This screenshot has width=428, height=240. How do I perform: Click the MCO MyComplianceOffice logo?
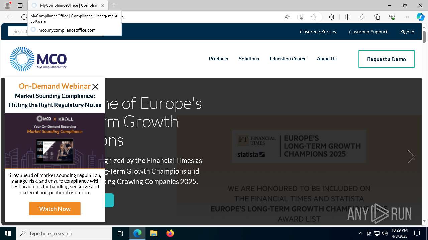click(x=38, y=59)
